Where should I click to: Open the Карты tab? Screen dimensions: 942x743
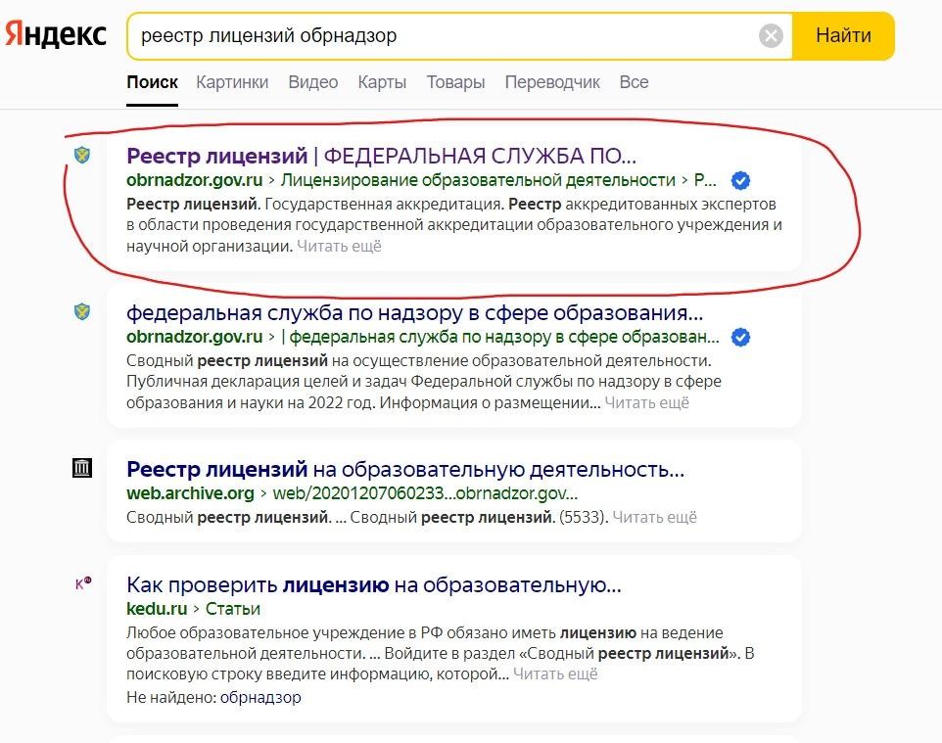point(382,82)
